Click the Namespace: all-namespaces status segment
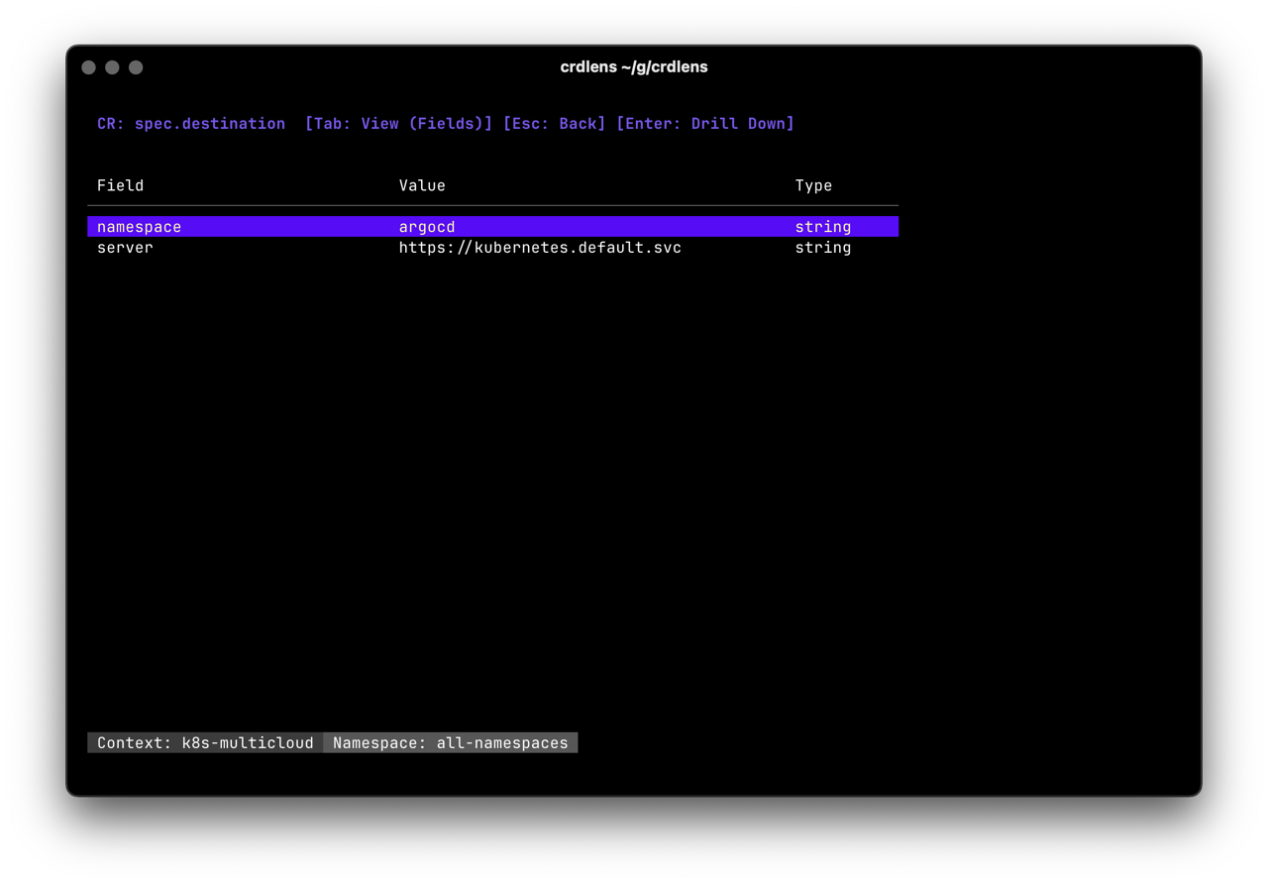Image resolution: width=1268 pixels, height=884 pixels. click(451, 742)
